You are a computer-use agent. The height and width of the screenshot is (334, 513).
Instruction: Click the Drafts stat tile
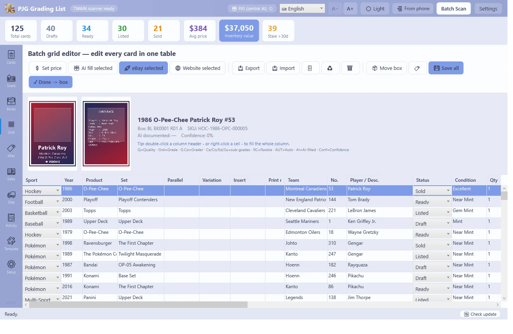[x=56, y=31]
